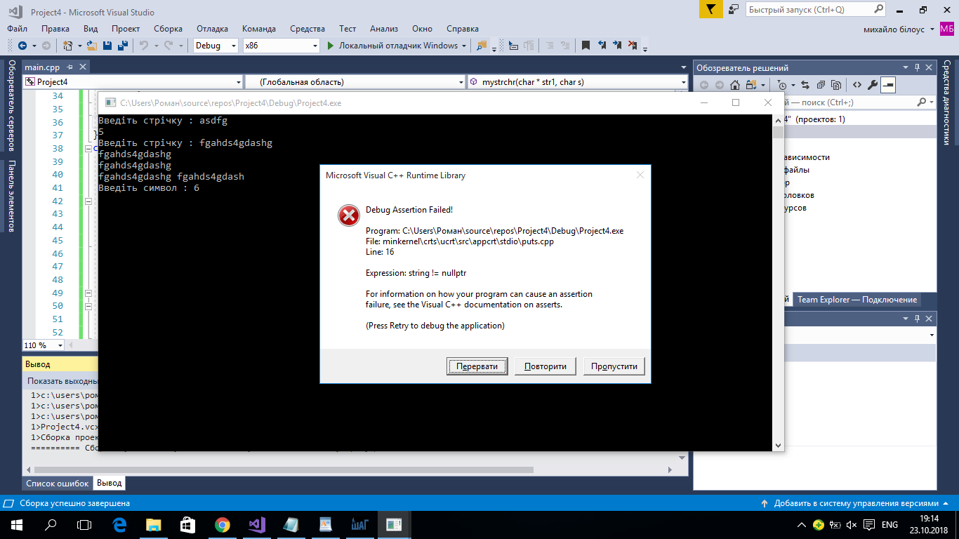Click the navigate backward arrow icon

click(x=22, y=46)
